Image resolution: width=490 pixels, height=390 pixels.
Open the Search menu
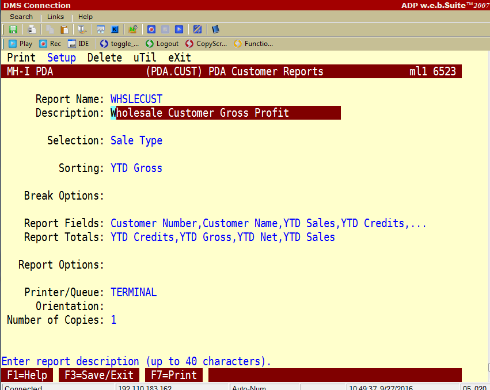tap(21, 17)
